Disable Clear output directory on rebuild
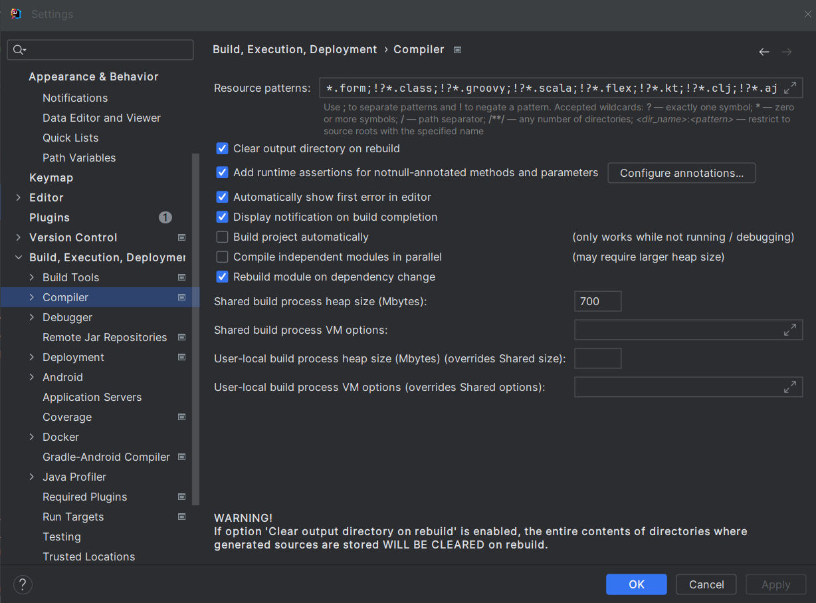This screenshot has width=816, height=603. (223, 149)
